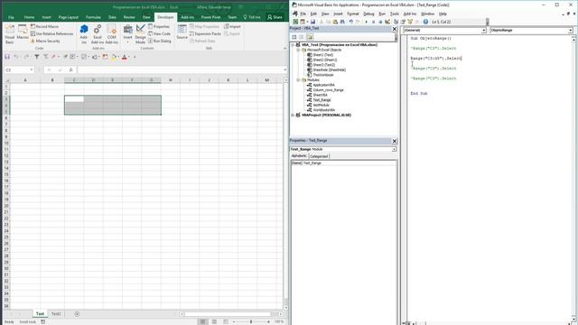Viewport: 578px width, 325px height.
Task: Open COM Add-ins in ribbon
Action: click(x=112, y=34)
